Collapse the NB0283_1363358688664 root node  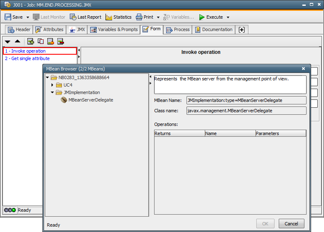click(47, 77)
